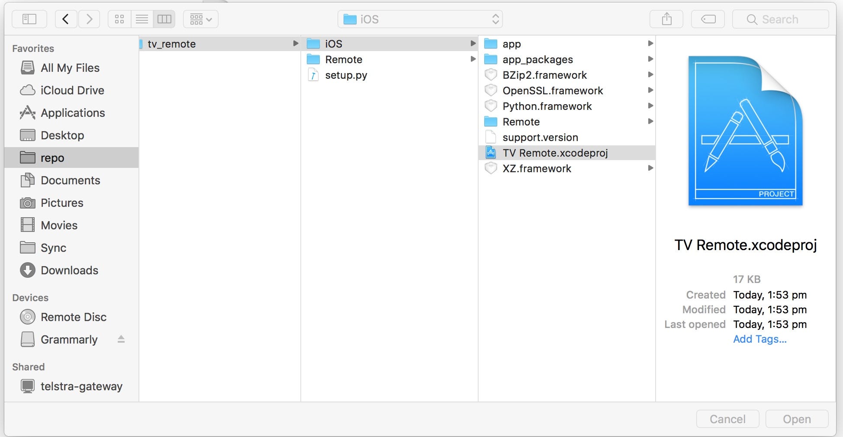Open Applications in sidebar
The width and height of the screenshot is (843, 437).
pyautogui.click(x=71, y=113)
